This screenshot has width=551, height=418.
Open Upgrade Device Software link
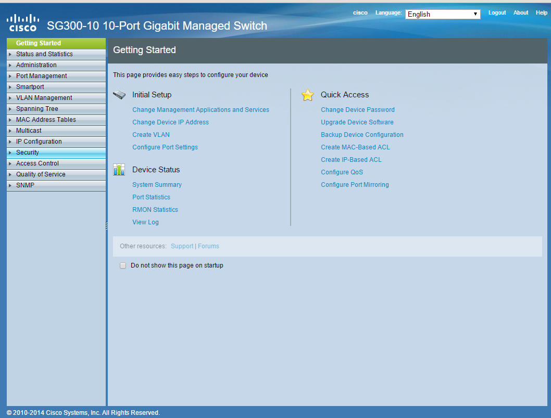pyautogui.click(x=357, y=122)
